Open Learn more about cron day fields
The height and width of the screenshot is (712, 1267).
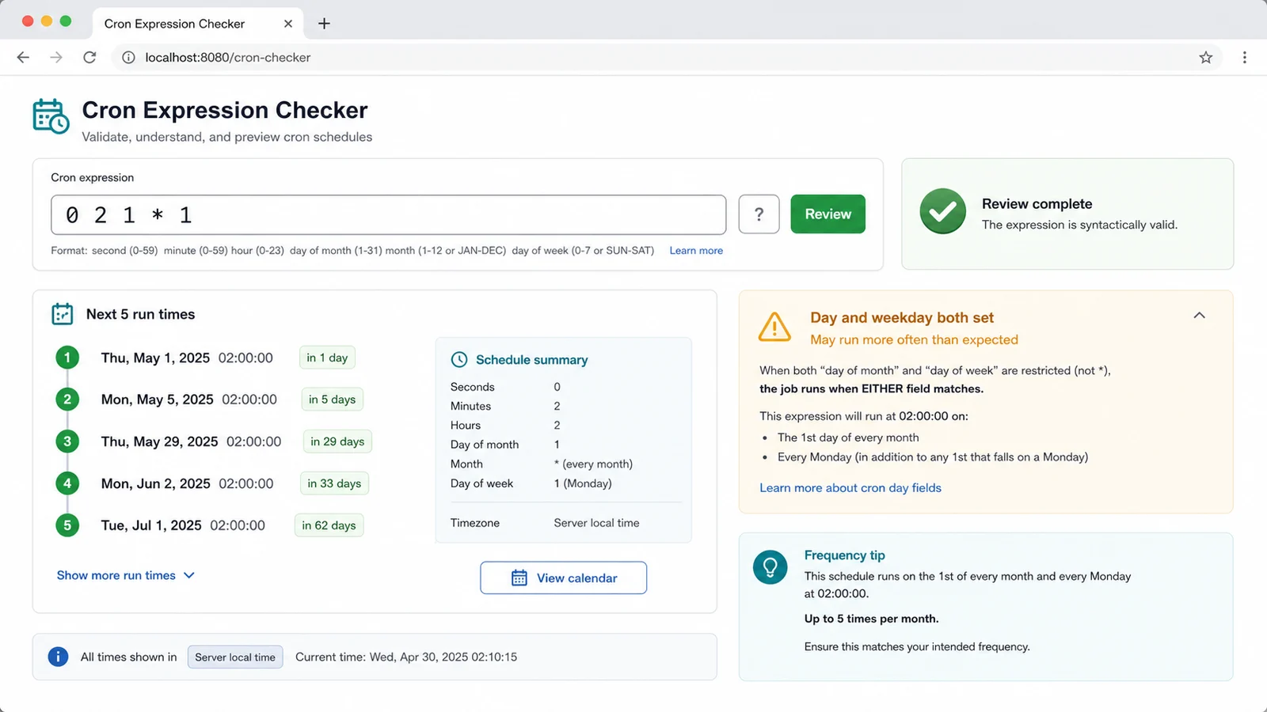(x=850, y=488)
